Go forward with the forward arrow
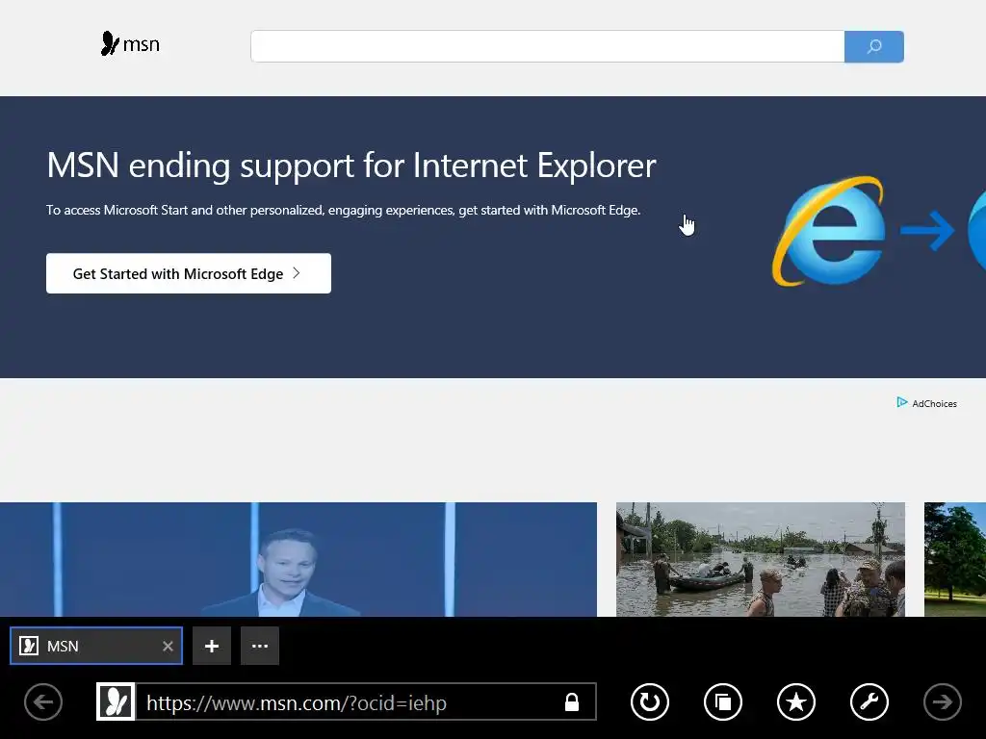The height and width of the screenshot is (739, 986). coord(943,701)
